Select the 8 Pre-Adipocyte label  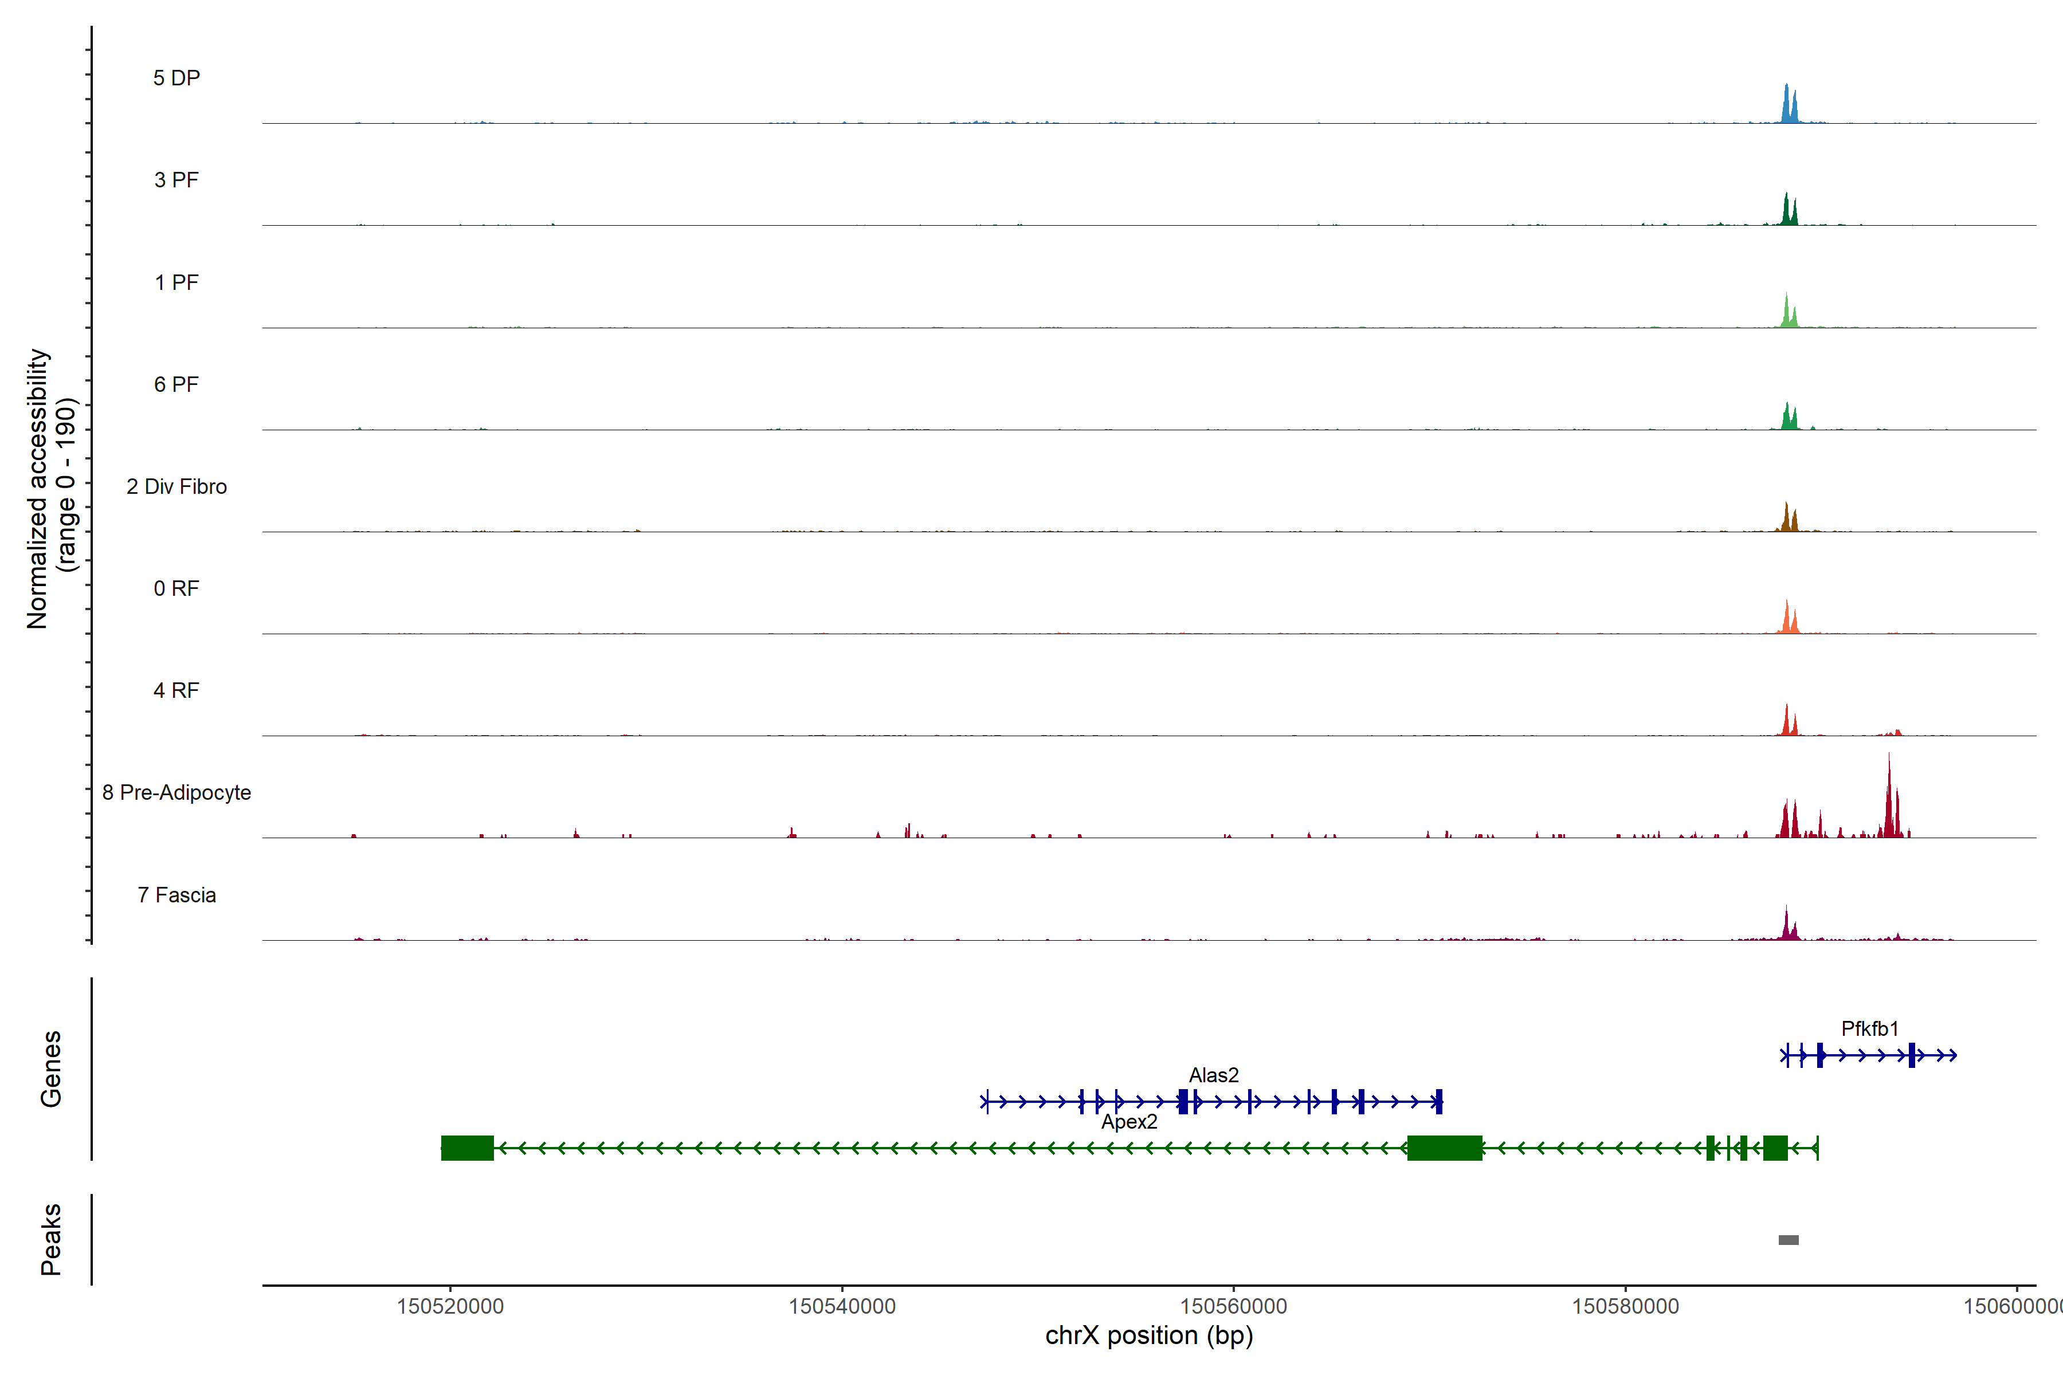pyautogui.click(x=177, y=793)
